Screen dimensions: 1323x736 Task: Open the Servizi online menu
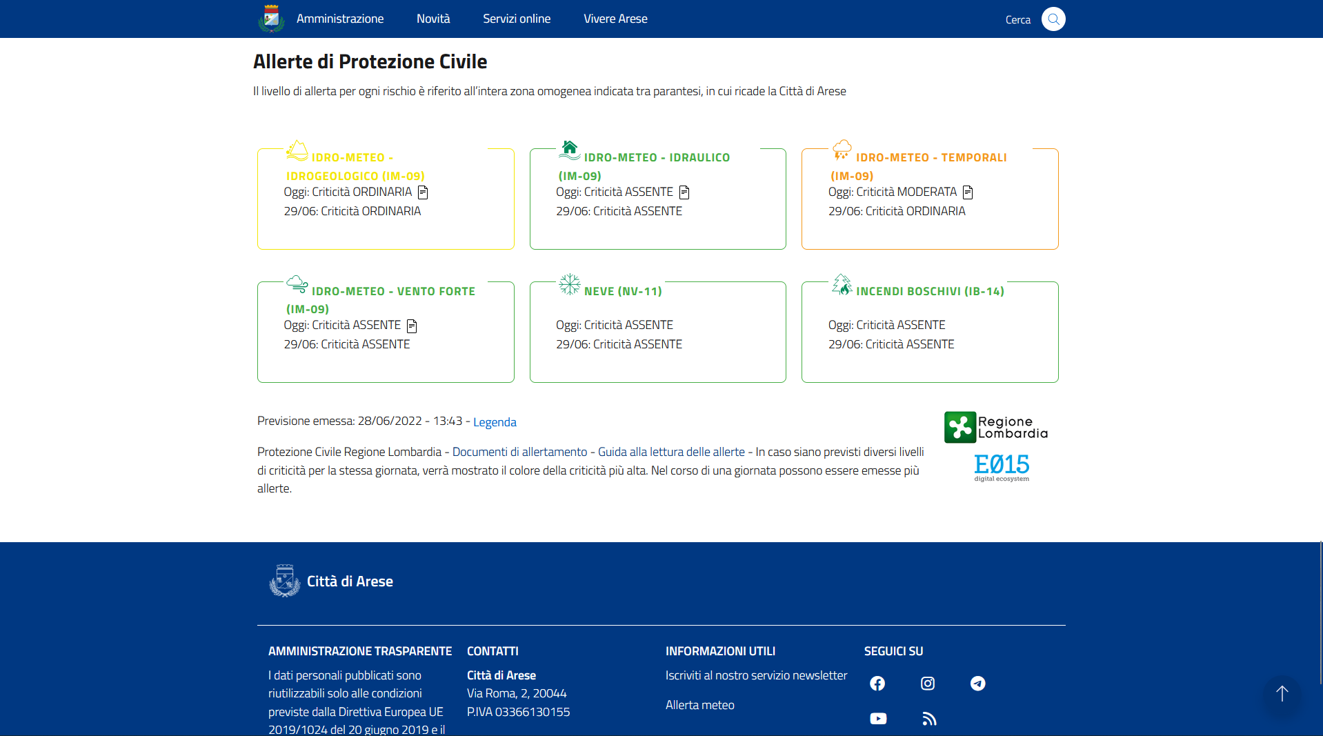point(517,19)
